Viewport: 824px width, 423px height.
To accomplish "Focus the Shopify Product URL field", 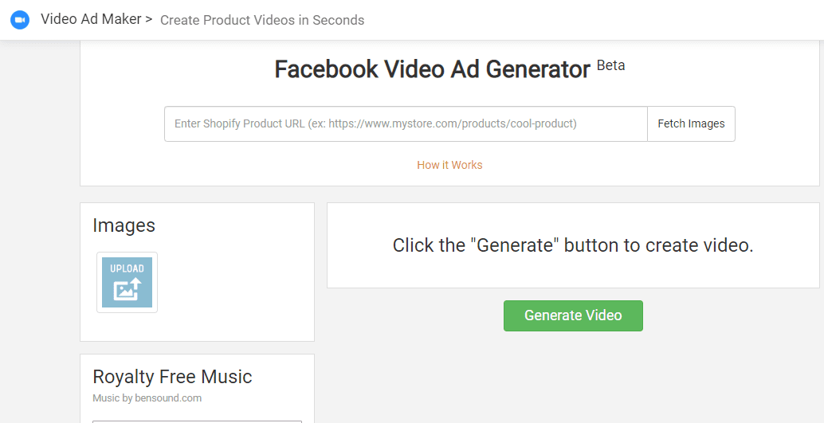I will (x=406, y=124).
